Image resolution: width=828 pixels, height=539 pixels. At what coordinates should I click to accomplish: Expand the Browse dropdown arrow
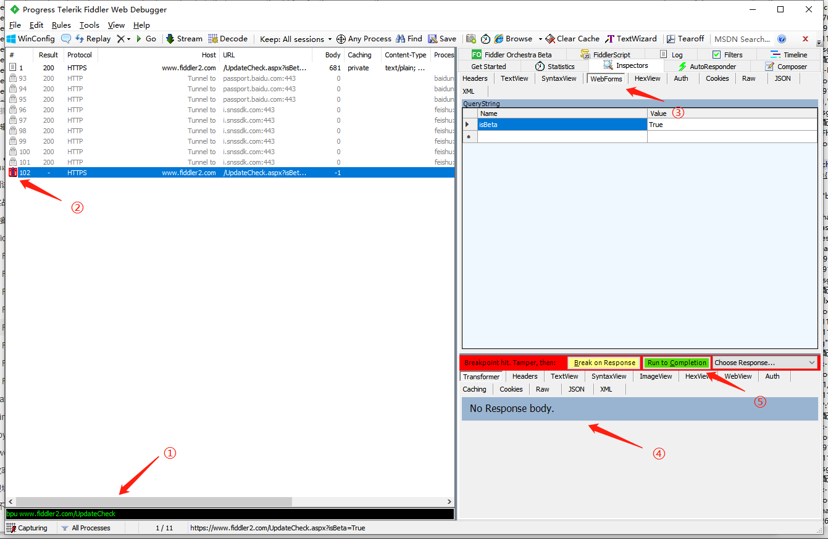540,39
